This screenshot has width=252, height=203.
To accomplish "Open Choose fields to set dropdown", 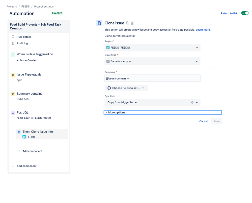I will point(126,88).
